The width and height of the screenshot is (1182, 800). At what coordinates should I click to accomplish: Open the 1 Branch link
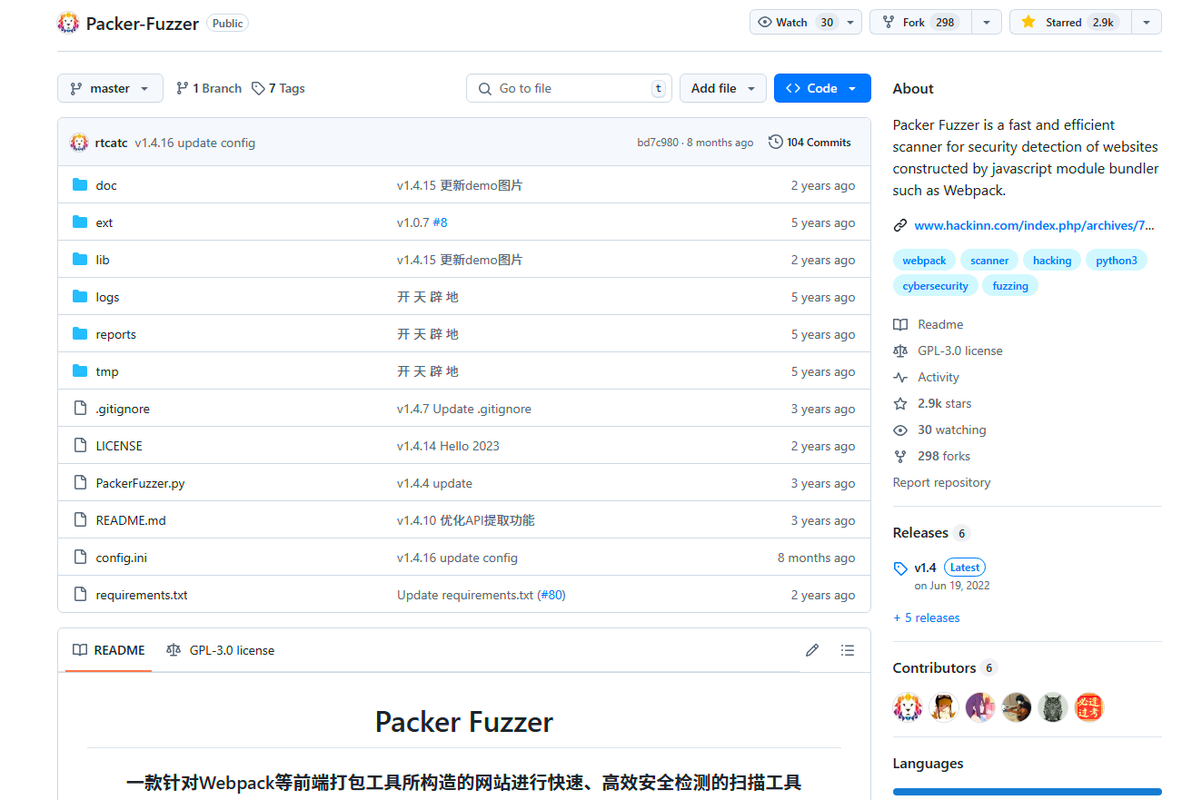click(209, 88)
